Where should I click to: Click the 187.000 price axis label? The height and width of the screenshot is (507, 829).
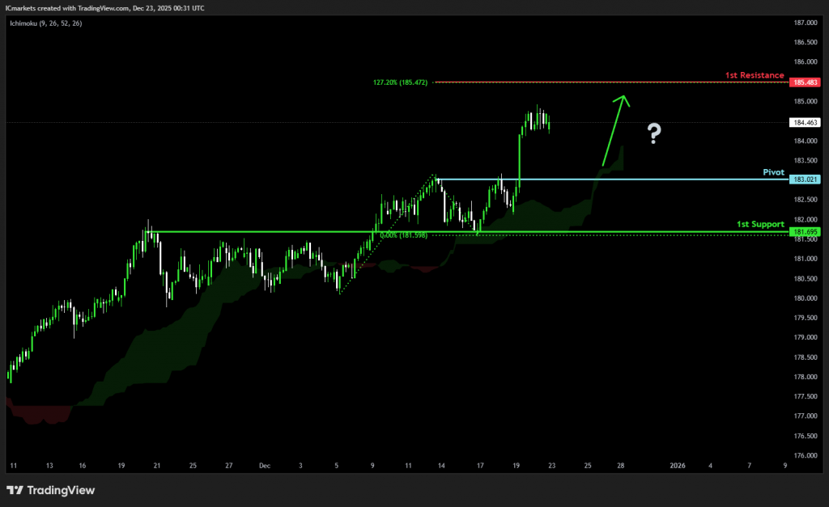[806, 23]
